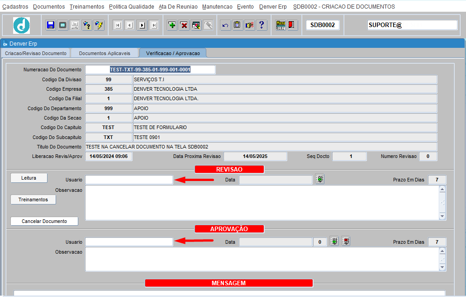Click the printer toolbar icon
Image resolution: width=466 pixels, height=297 pixels.
[x=75, y=25]
